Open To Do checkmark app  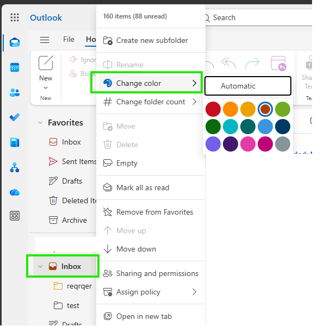pos(15,117)
